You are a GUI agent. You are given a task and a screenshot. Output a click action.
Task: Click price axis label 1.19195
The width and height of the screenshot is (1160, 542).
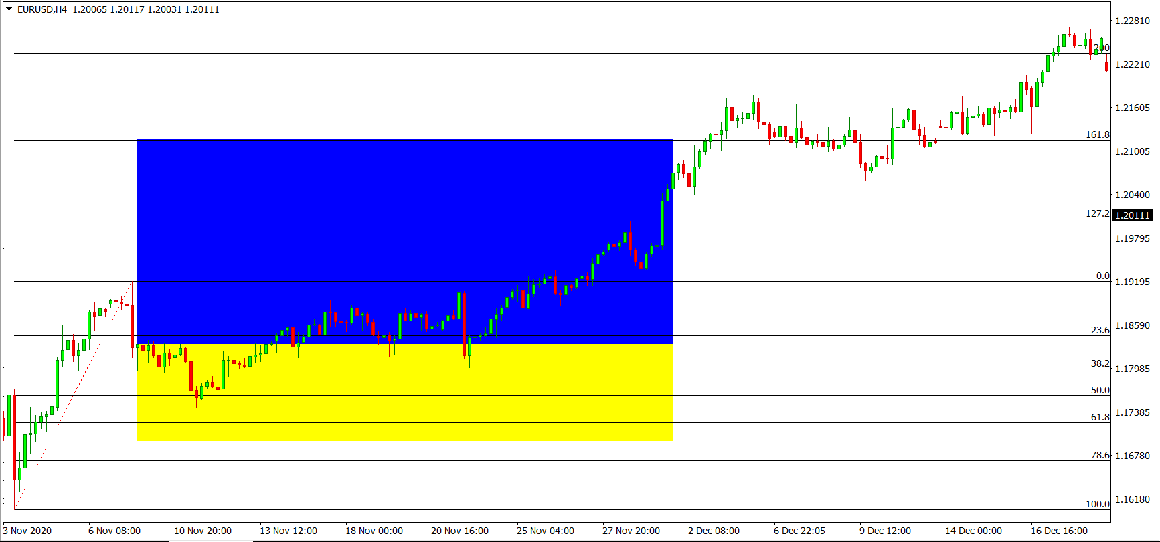pyautogui.click(x=1132, y=282)
